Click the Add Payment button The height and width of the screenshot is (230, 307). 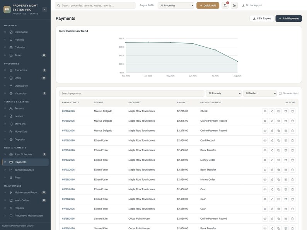pos(288,19)
